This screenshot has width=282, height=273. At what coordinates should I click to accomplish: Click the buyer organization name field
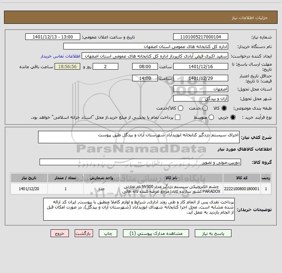click(x=146, y=46)
